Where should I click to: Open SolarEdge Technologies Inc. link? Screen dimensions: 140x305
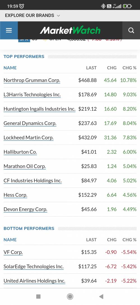tap(34, 267)
